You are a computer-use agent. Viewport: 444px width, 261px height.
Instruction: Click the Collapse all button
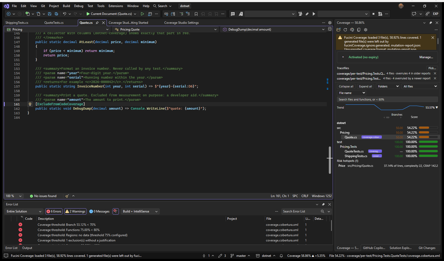point(346,86)
